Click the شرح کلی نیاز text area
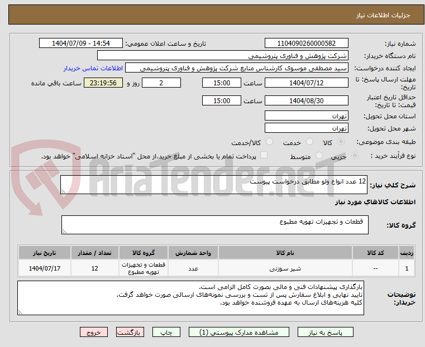The width and height of the screenshot is (425, 347). coord(214,185)
